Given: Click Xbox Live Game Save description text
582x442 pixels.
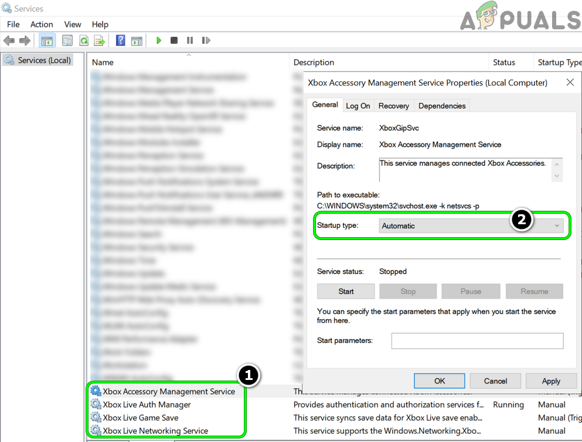Looking at the screenshot, I should 388,417.
